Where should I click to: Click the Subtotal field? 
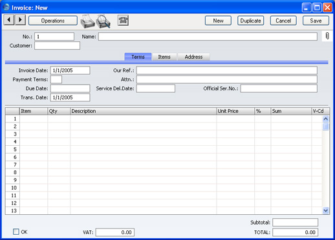296,222
